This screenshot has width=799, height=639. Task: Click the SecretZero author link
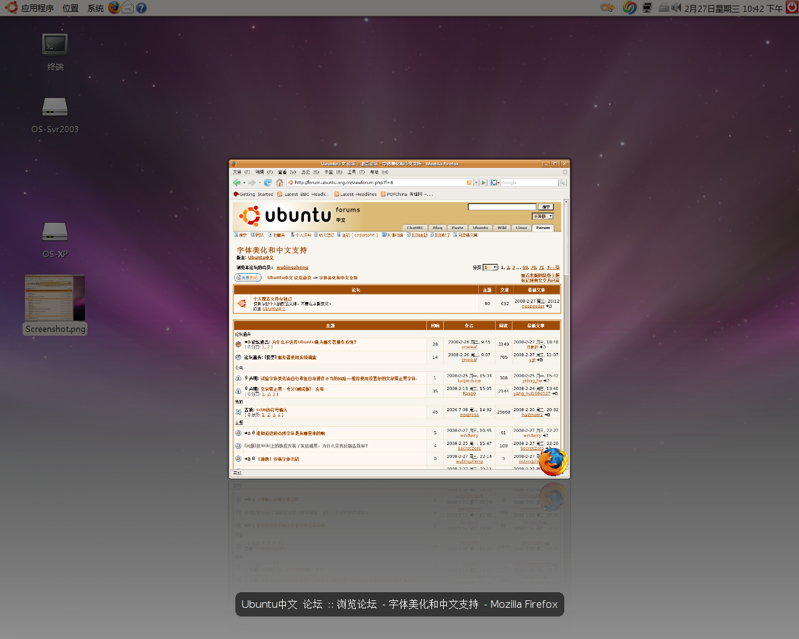(469, 449)
